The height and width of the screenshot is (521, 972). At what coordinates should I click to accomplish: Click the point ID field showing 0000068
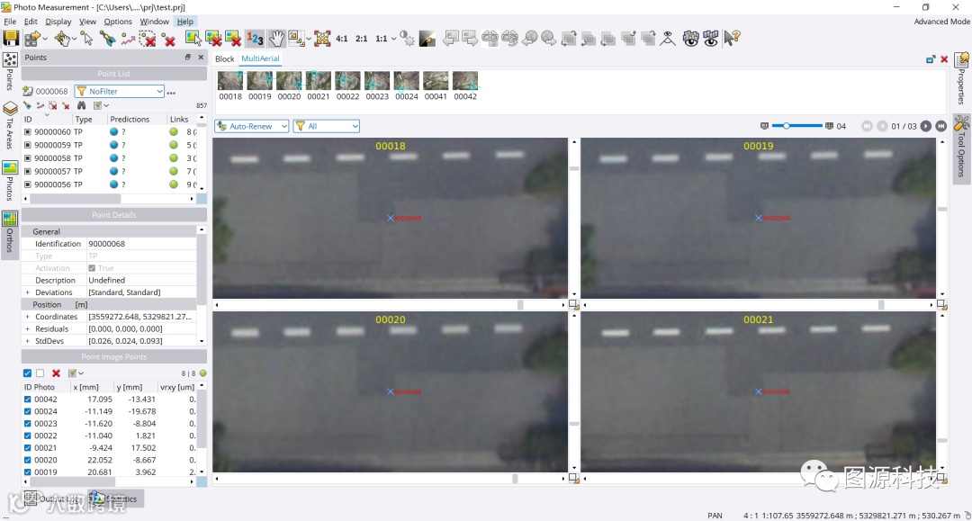(x=51, y=91)
